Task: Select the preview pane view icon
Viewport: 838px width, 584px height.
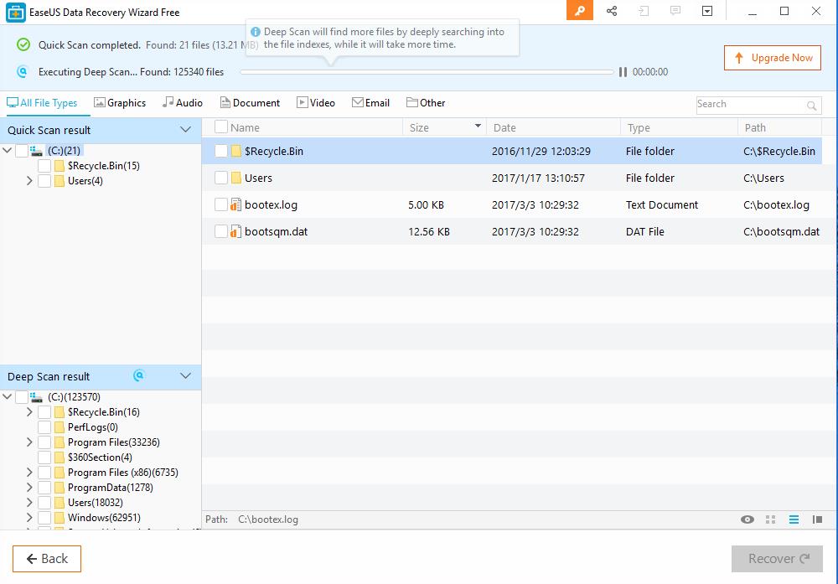Action: [x=817, y=519]
